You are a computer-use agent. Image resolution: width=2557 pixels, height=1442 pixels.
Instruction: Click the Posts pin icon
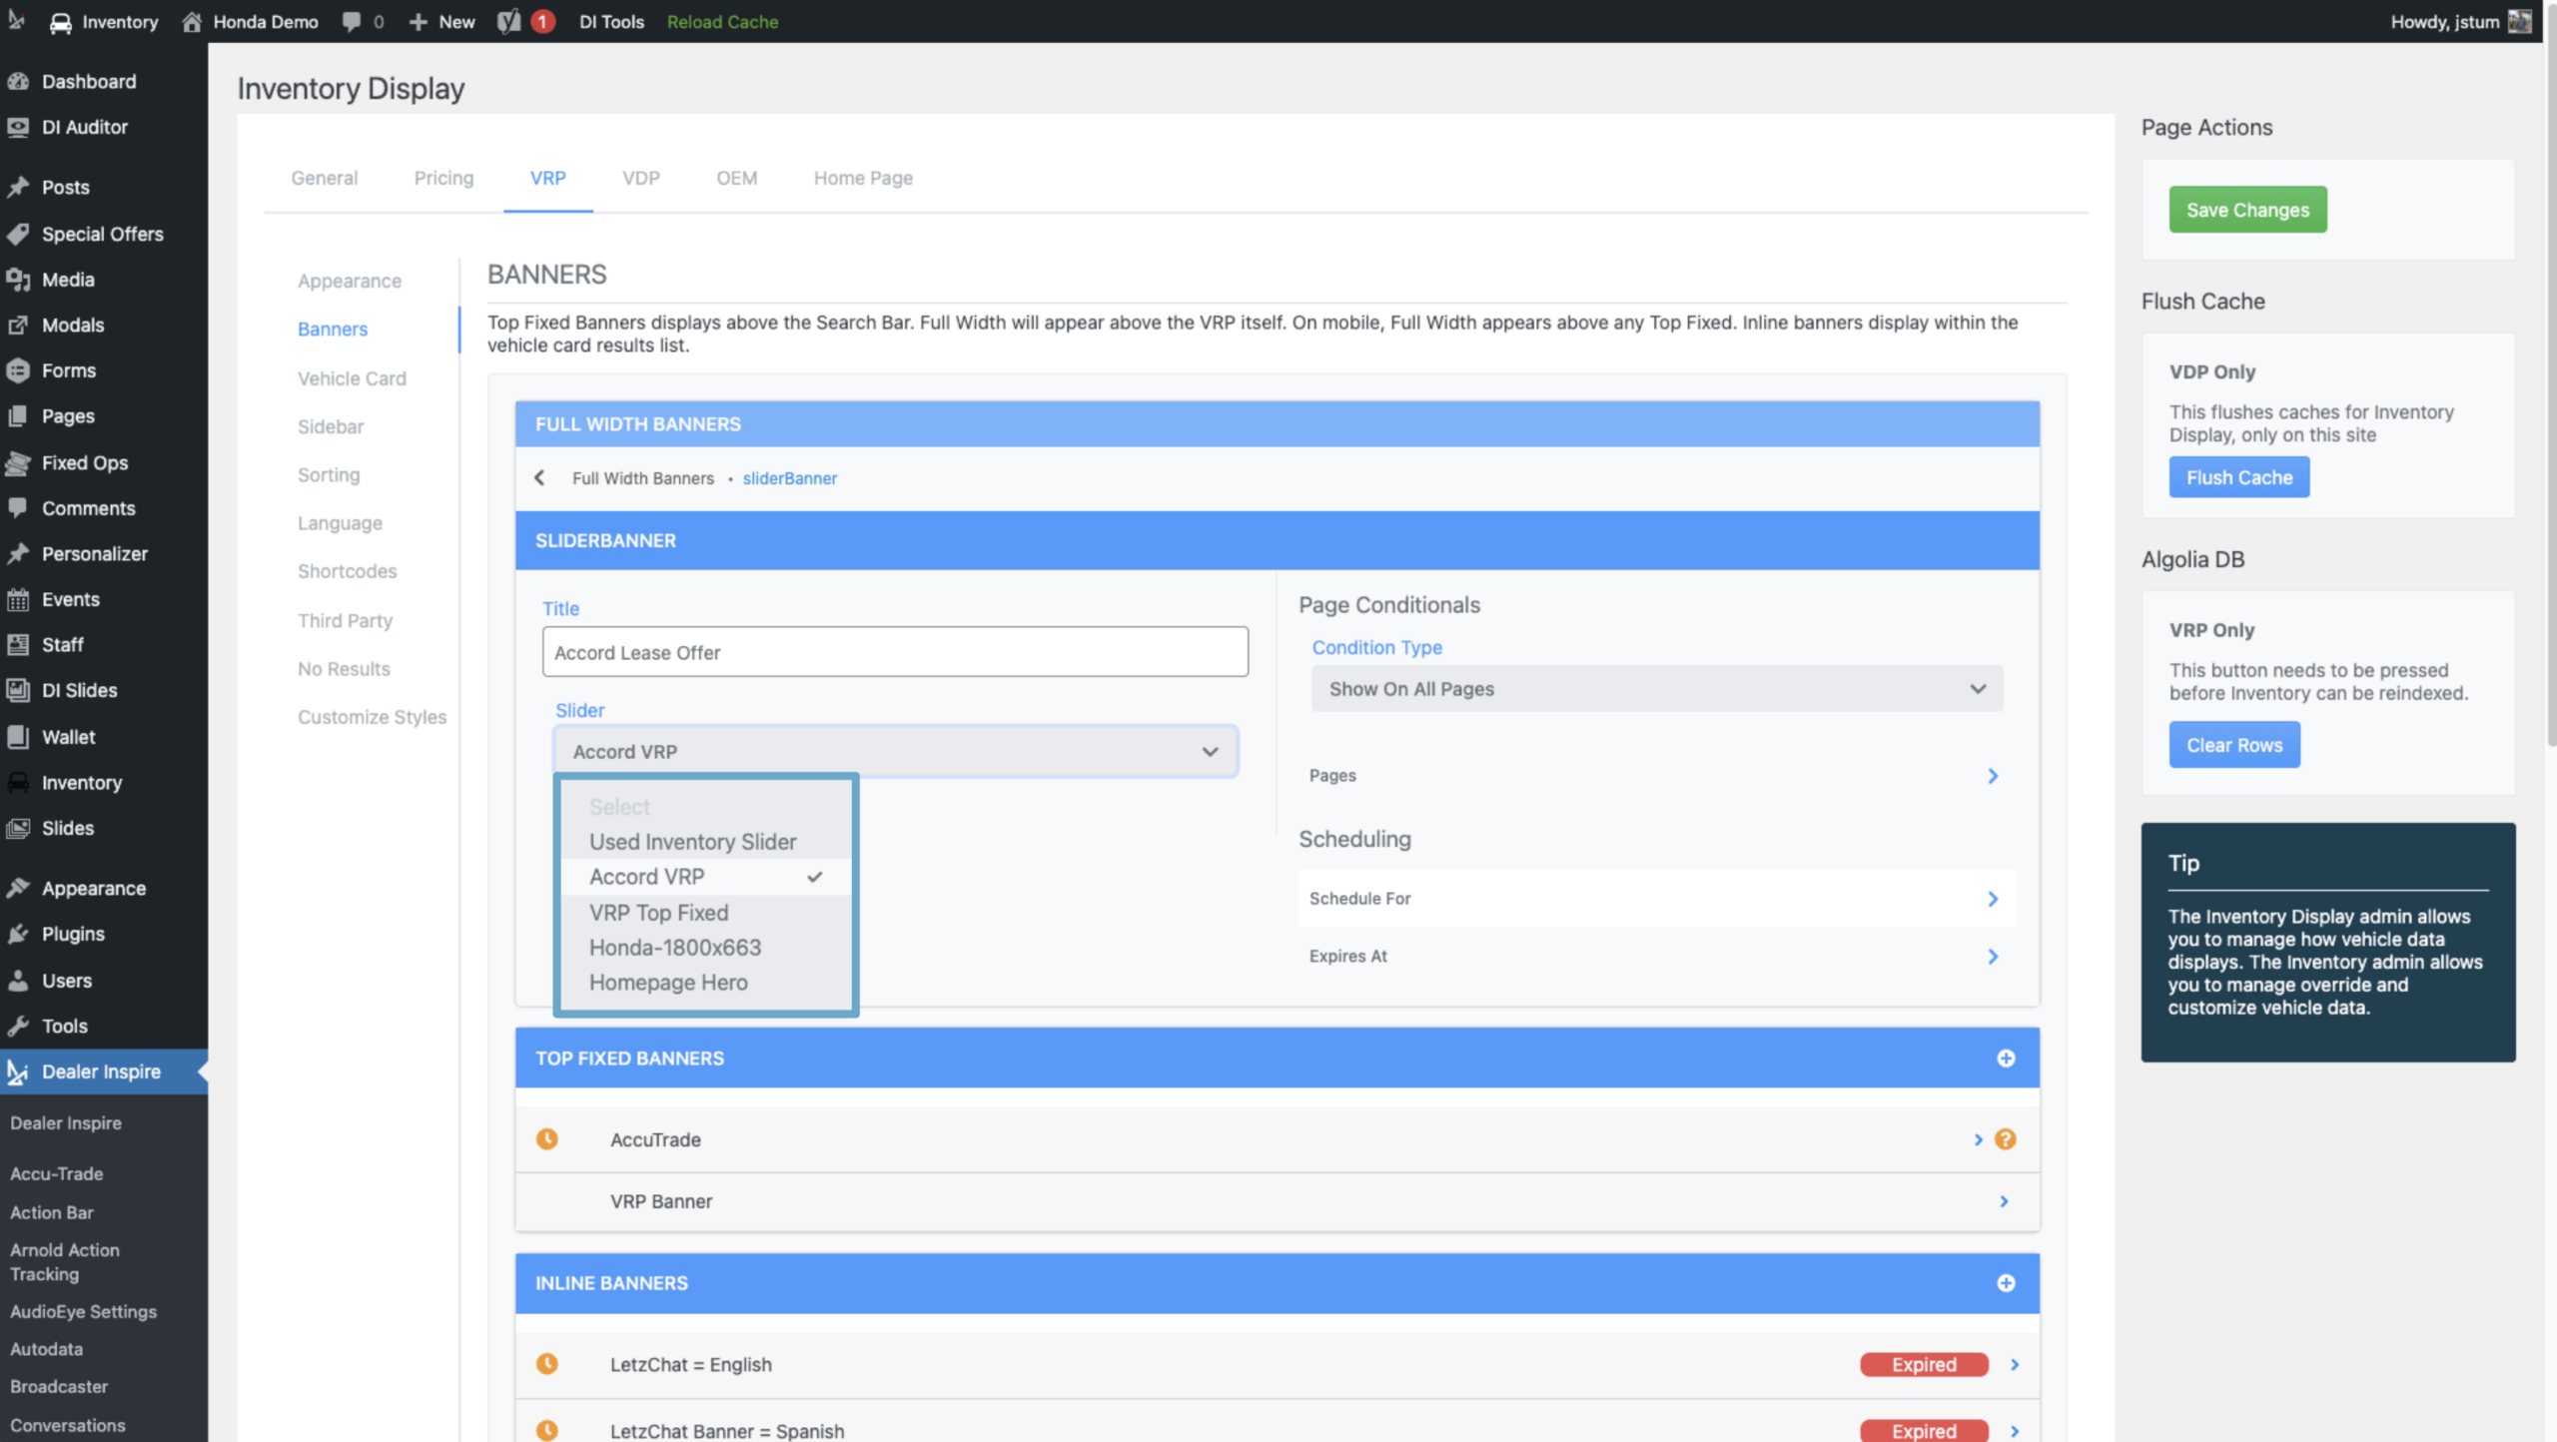[18, 187]
